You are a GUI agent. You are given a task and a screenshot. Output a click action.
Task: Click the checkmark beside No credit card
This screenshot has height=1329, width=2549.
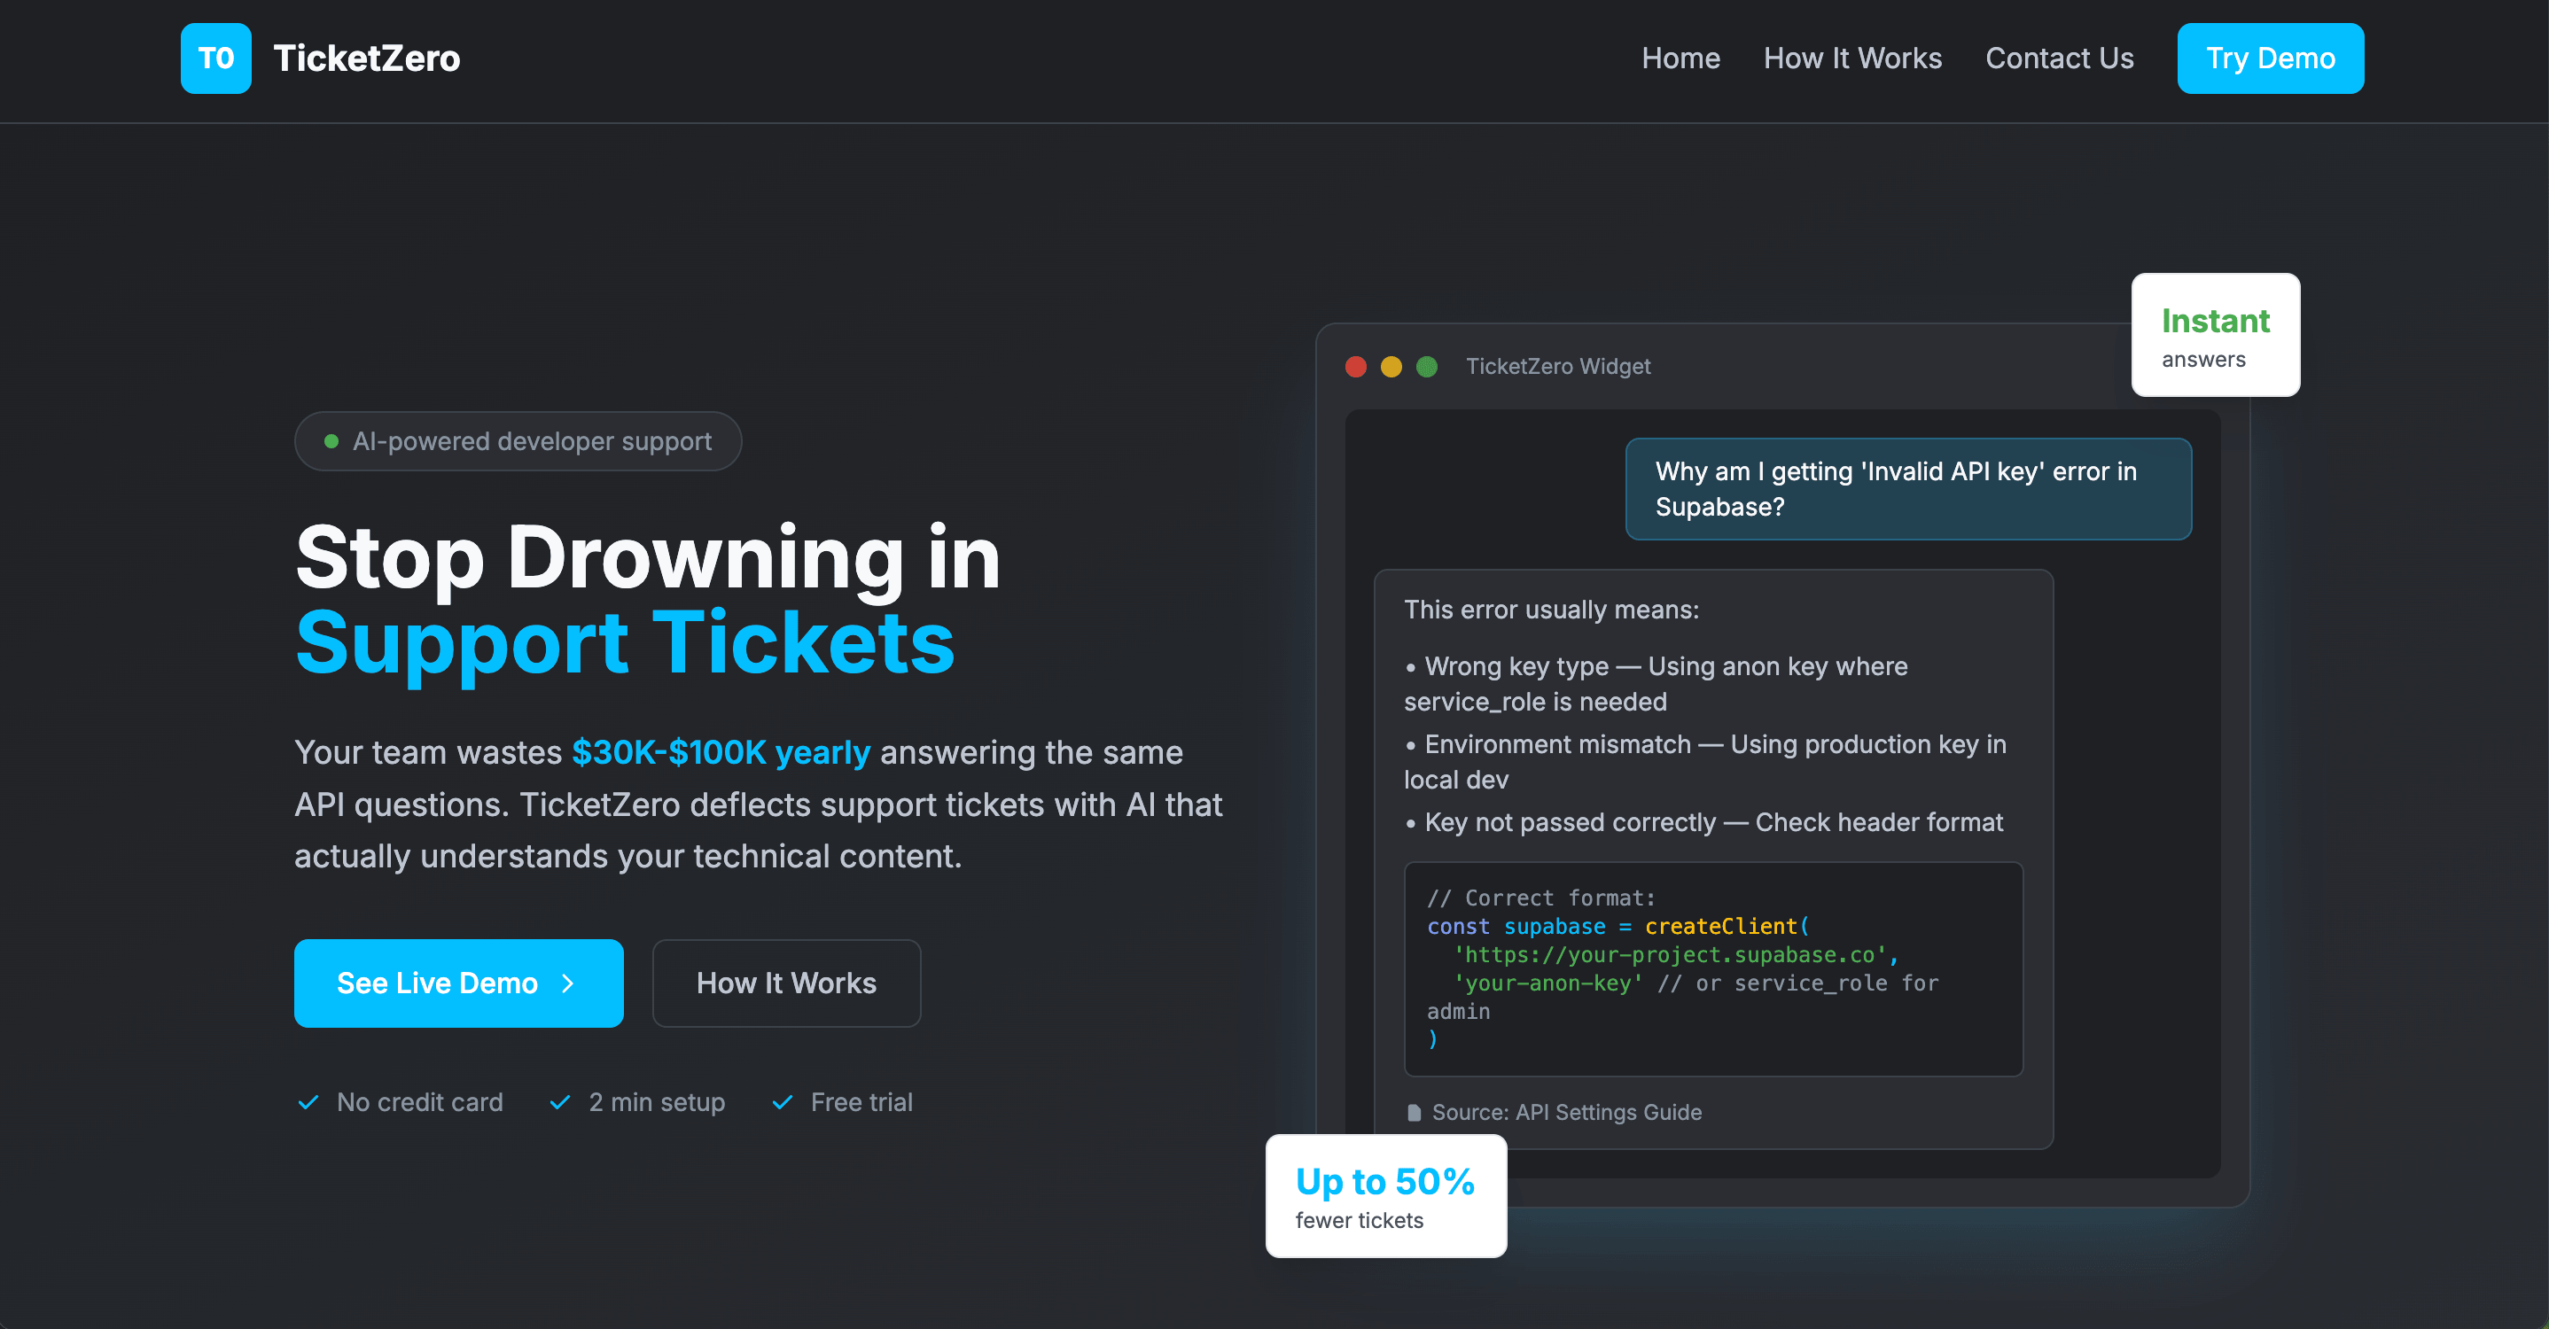coord(308,1101)
